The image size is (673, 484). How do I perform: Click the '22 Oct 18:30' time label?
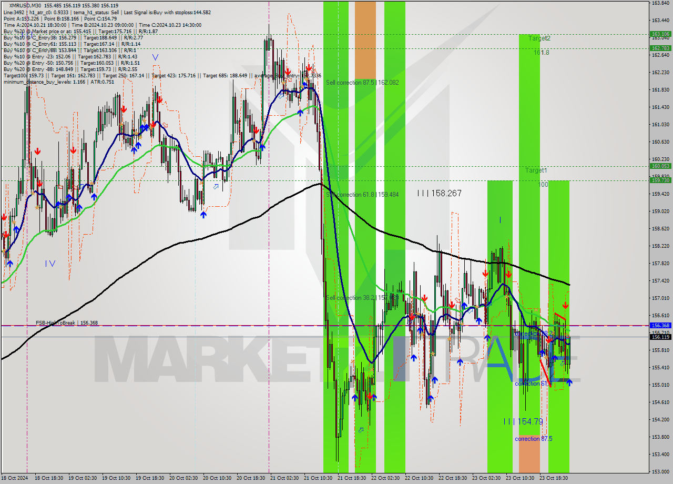453,478
